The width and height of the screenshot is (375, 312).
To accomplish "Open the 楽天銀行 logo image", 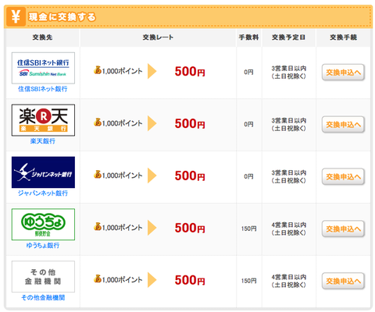I will point(43,120).
